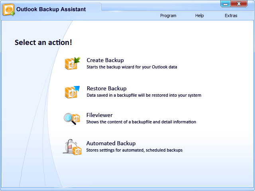Image resolution: width=255 pixels, height=191 pixels.
Task: Choose the Restore Backup title link
Action: pos(106,88)
